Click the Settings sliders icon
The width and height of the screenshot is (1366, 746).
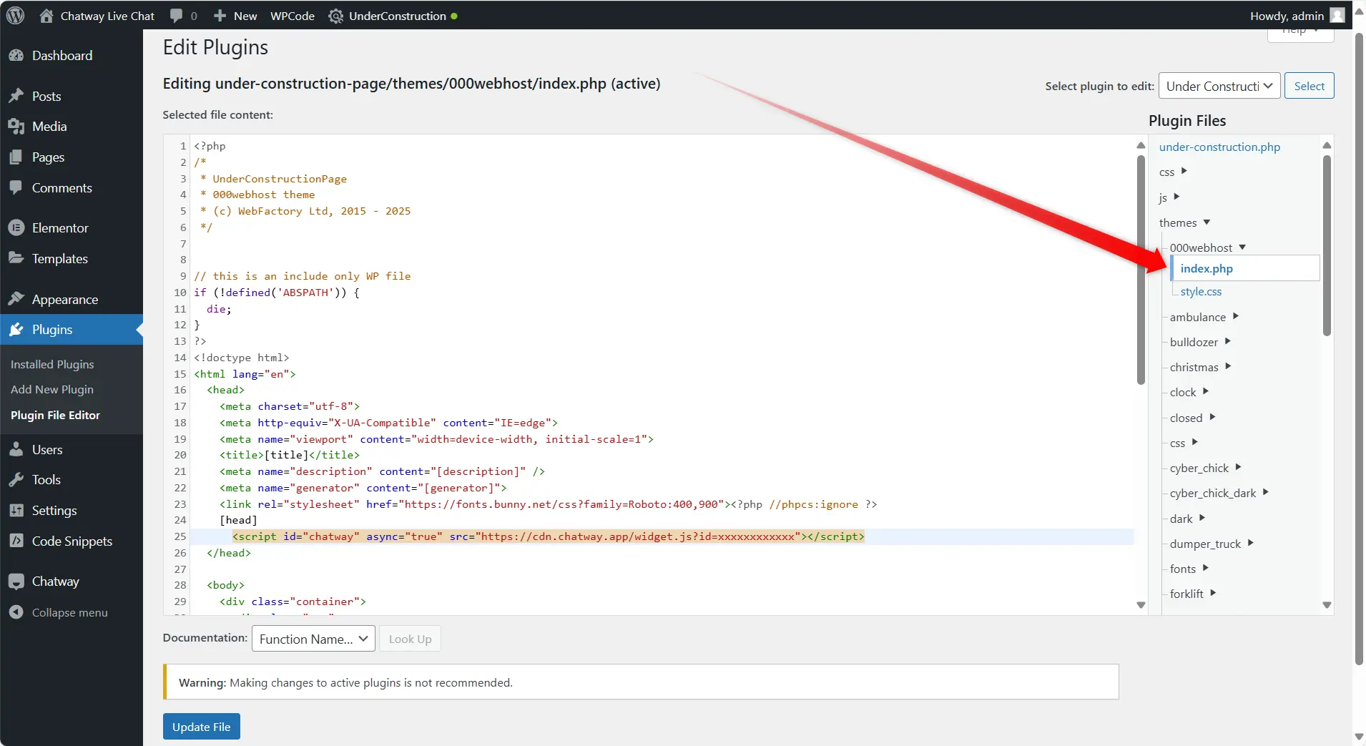(x=16, y=511)
